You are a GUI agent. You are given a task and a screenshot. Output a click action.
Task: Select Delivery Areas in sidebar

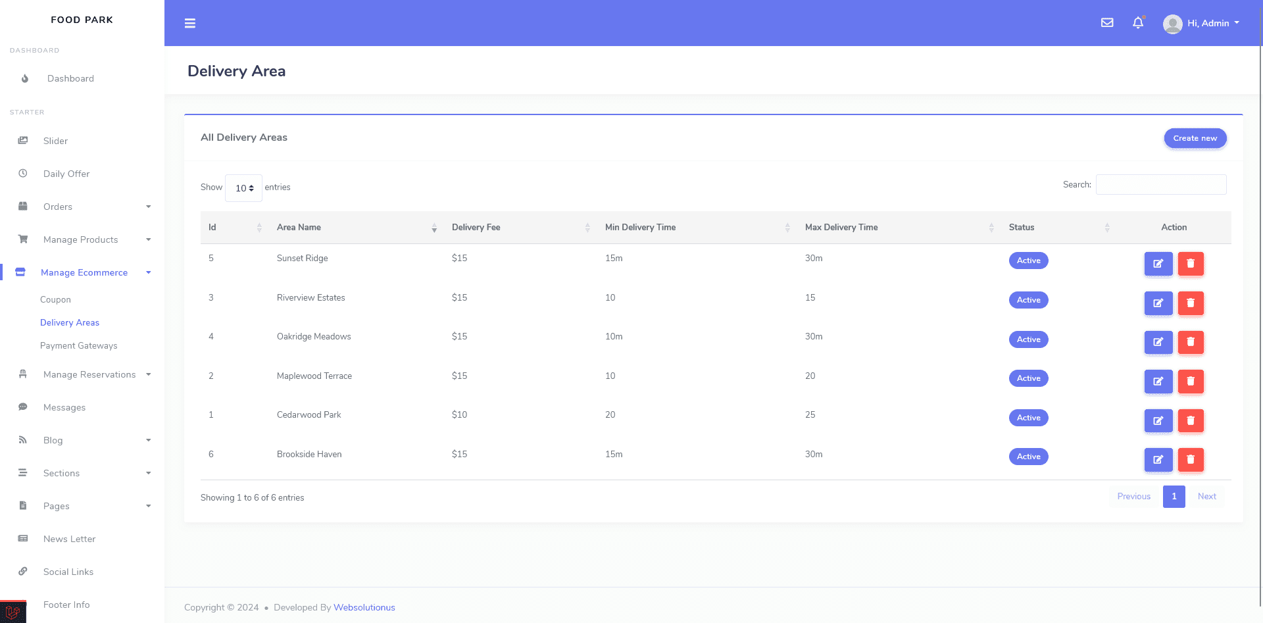[x=70, y=322]
